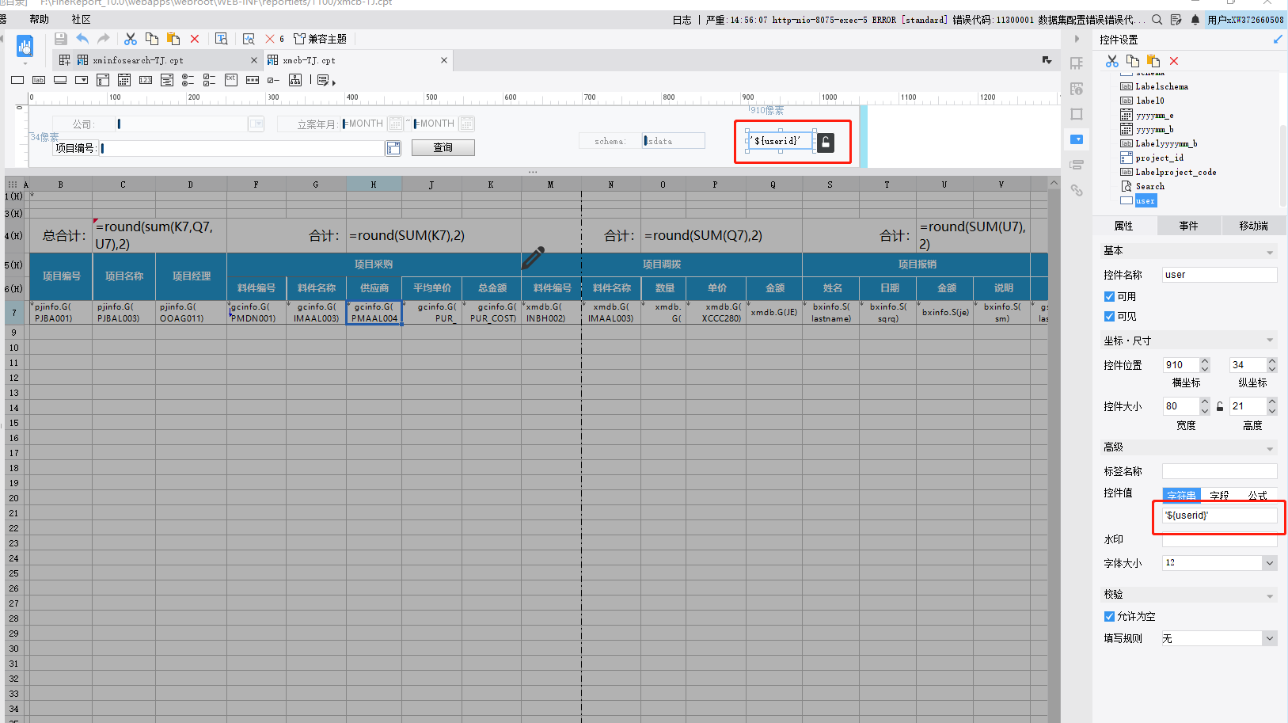Click the top bar search magnifier

1157,20
